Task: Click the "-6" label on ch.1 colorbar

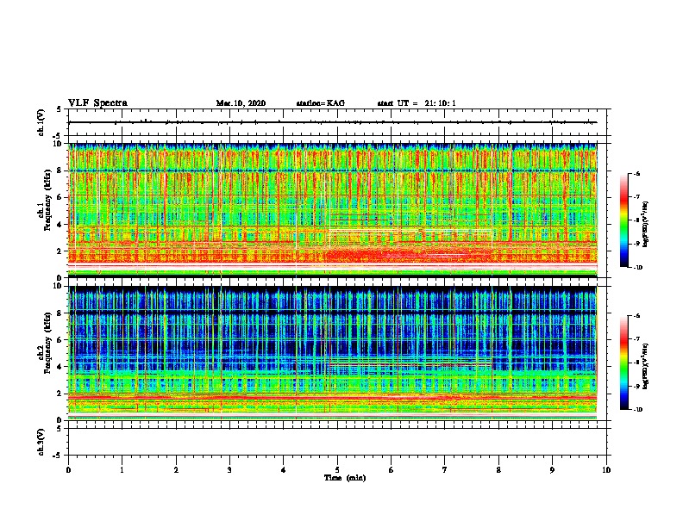Action: pyautogui.click(x=636, y=173)
